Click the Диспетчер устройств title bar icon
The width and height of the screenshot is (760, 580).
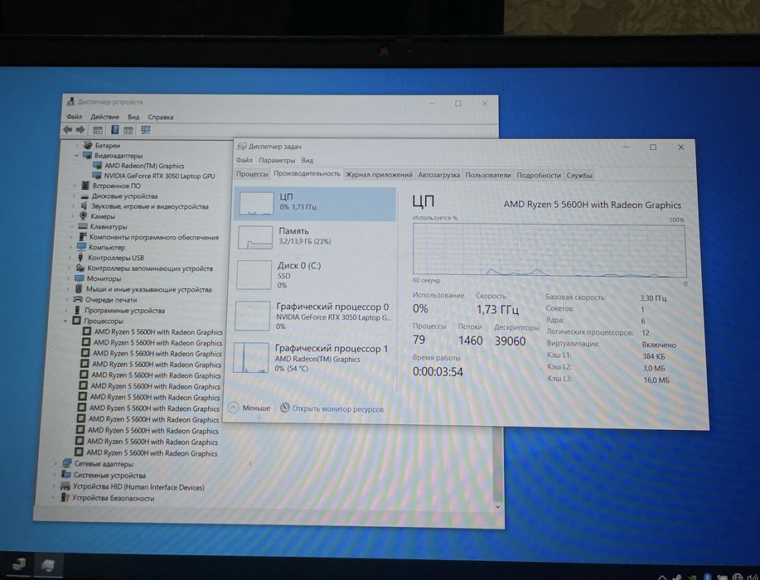point(70,102)
